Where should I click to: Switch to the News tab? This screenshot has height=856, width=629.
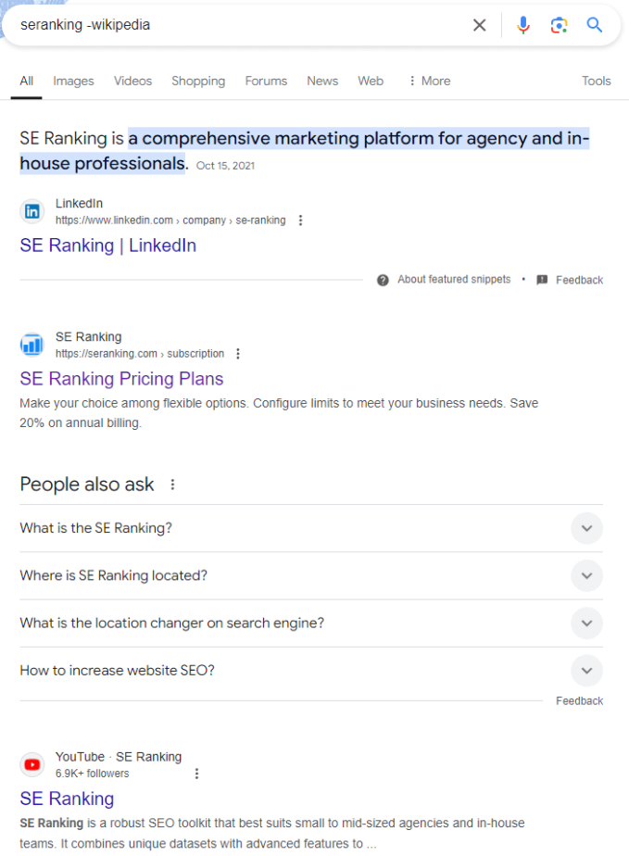tap(321, 81)
